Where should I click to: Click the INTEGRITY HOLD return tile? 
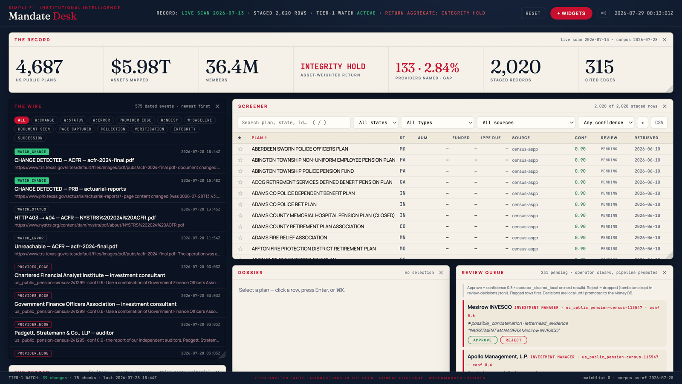point(341,69)
